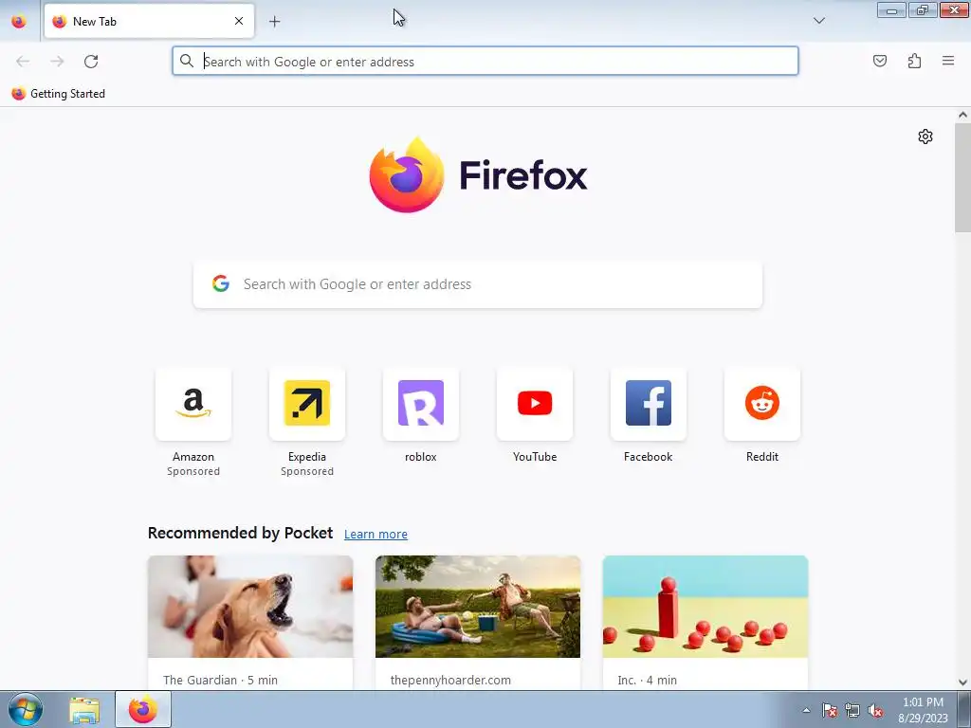Save to Pocket toolbar icon
971x728 pixels.
click(x=880, y=61)
